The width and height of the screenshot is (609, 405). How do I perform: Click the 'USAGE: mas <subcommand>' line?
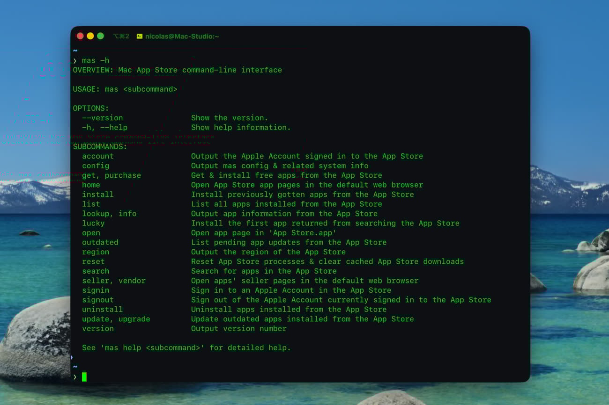125,89
